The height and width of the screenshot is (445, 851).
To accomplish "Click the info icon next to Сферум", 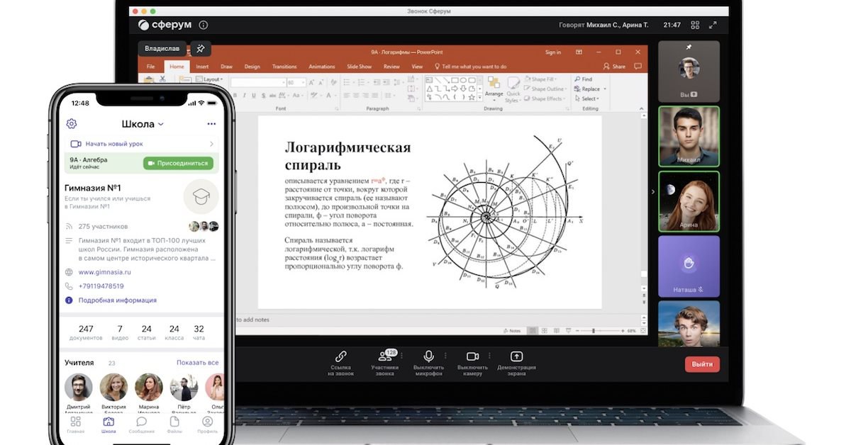I will click(x=204, y=25).
